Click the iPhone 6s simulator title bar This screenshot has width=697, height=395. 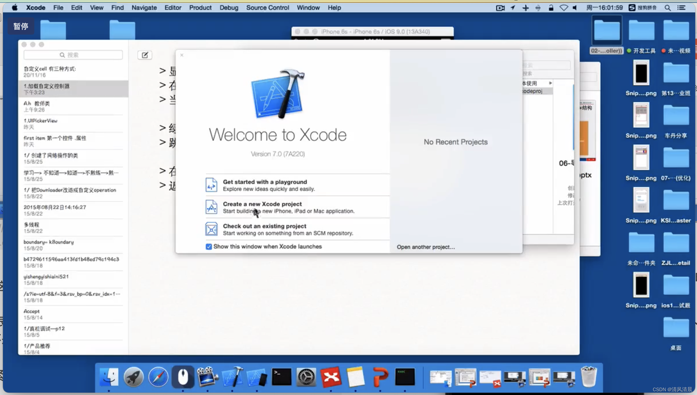coord(372,31)
